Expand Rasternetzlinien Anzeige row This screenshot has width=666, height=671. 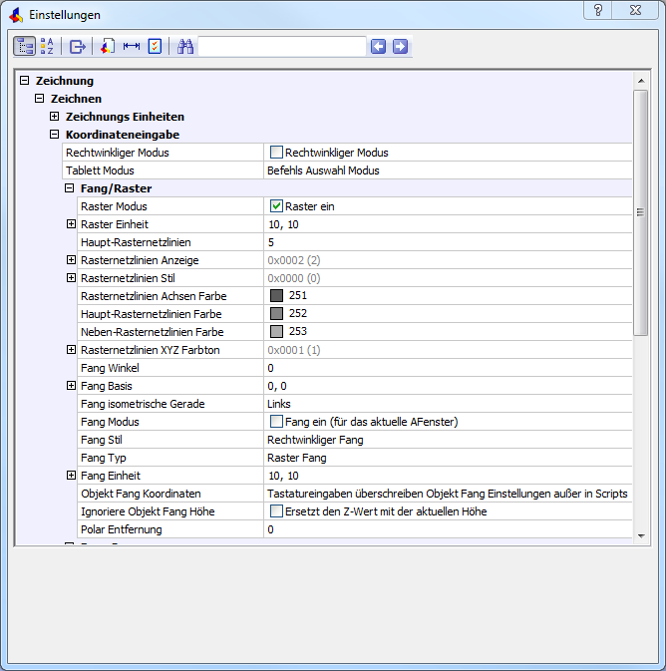[x=71, y=260]
